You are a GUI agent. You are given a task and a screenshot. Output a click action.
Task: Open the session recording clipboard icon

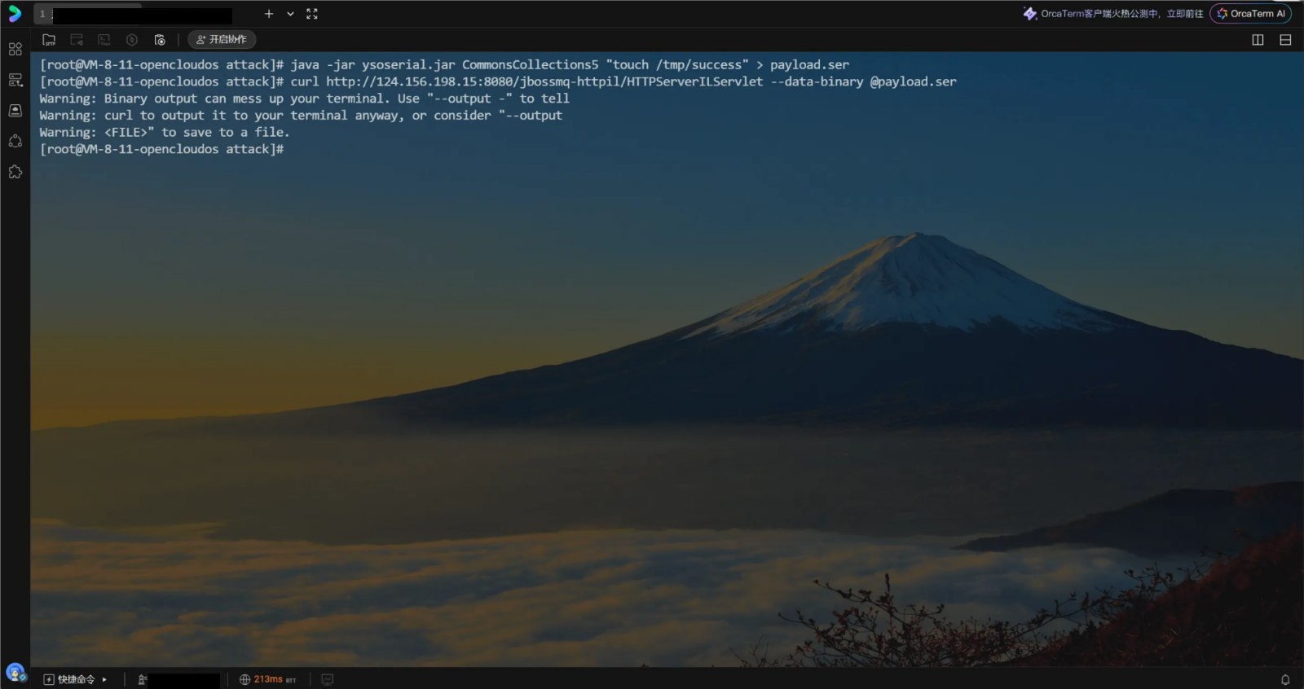[x=160, y=39]
